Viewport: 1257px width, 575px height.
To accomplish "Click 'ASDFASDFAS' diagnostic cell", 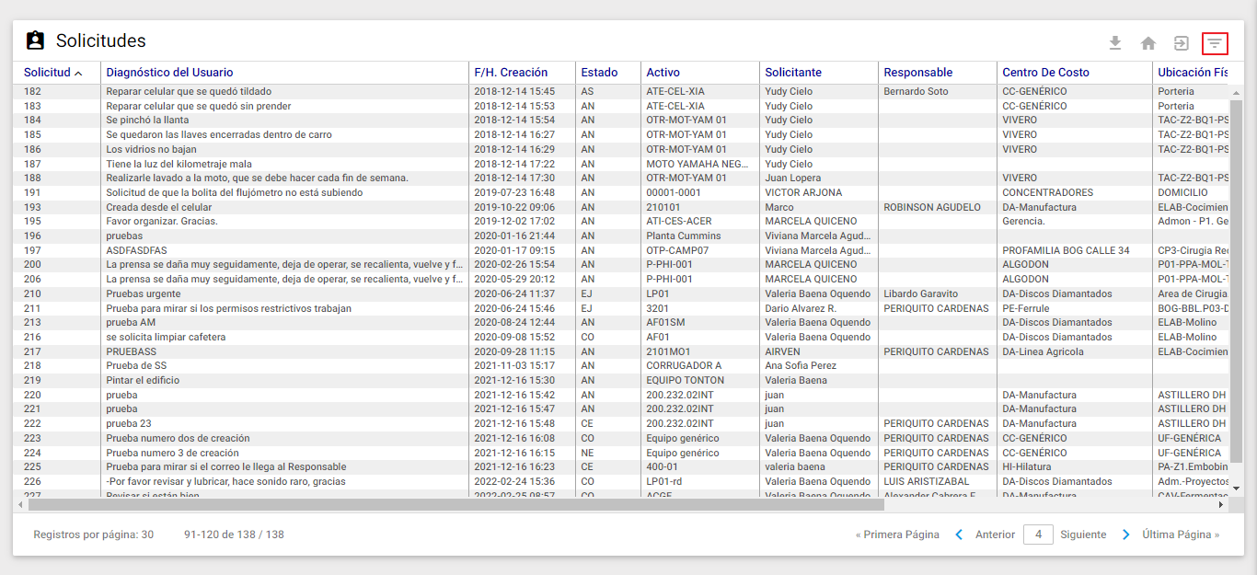I will pyautogui.click(x=136, y=250).
